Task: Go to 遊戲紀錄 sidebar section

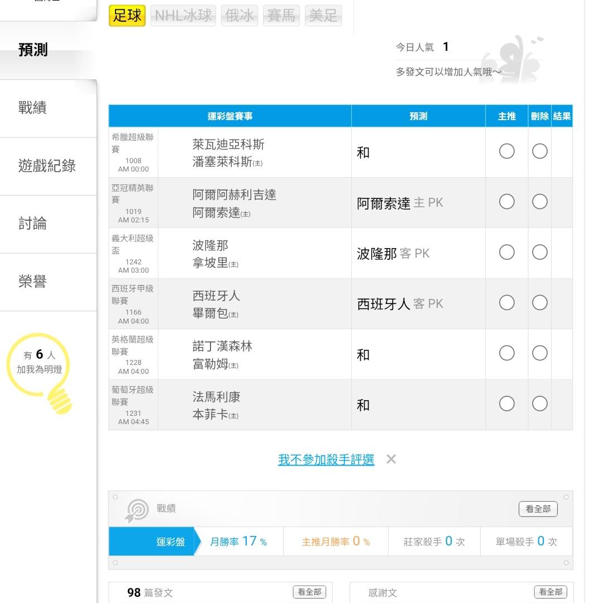Action: pyautogui.click(x=47, y=166)
